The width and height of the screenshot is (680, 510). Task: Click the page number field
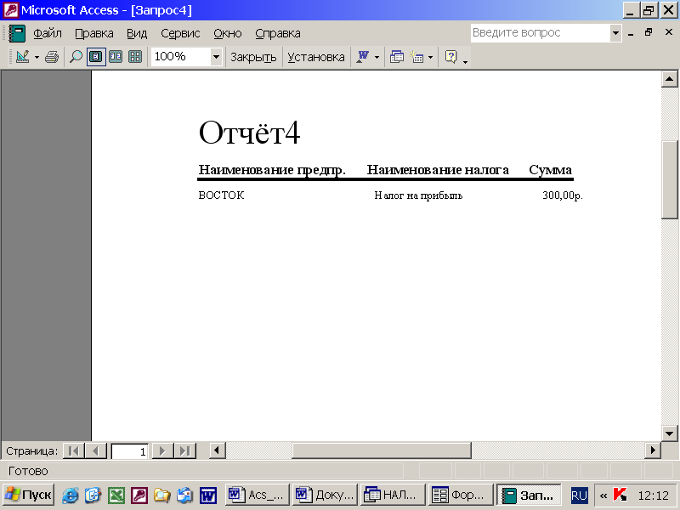(130, 451)
